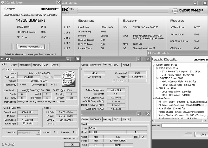Click OK button in CPU-Z window

[x=72, y=145]
